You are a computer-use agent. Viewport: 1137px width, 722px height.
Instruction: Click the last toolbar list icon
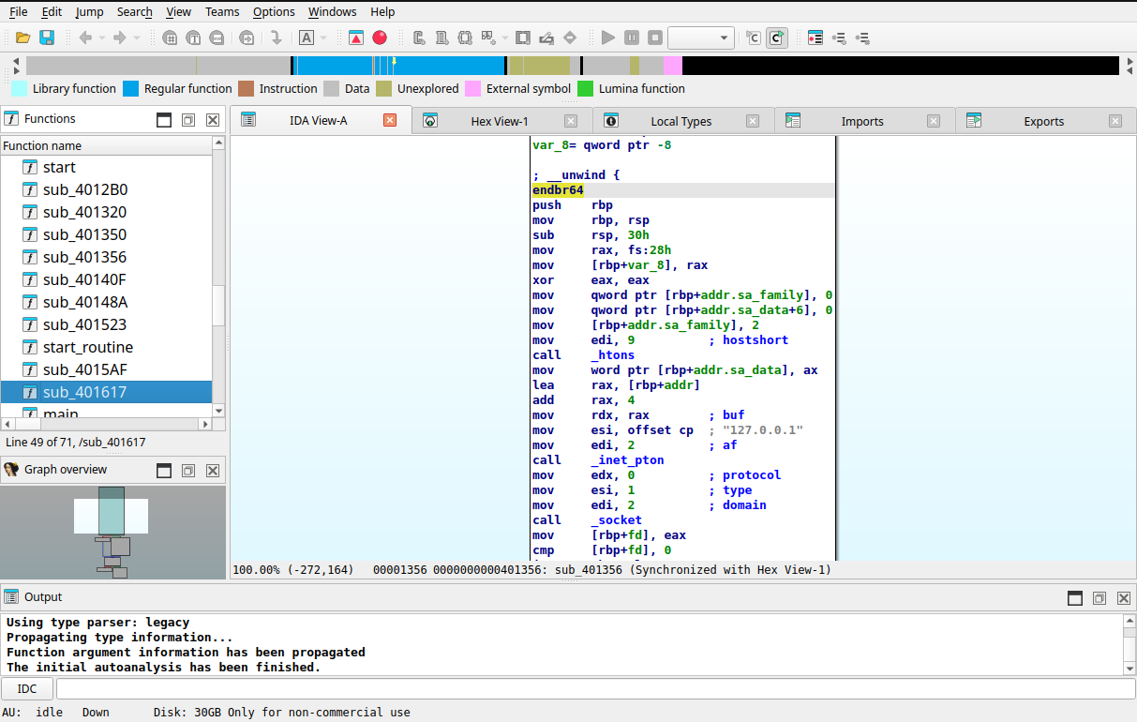(862, 38)
